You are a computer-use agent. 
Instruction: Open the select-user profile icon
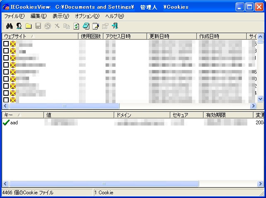(x=19, y=26)
